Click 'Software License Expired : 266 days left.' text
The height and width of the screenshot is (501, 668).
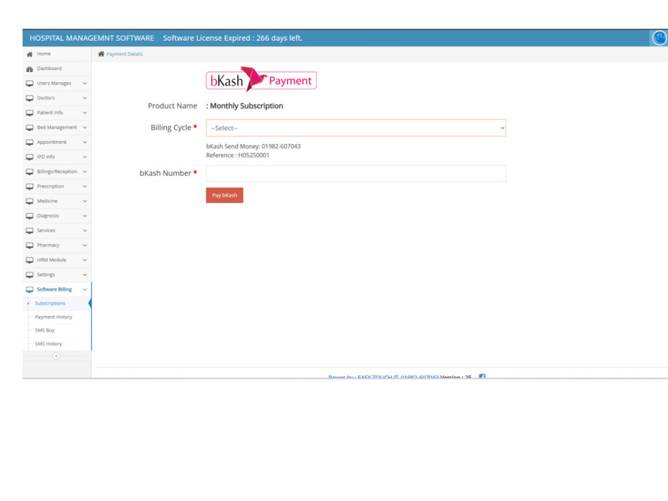232,38
